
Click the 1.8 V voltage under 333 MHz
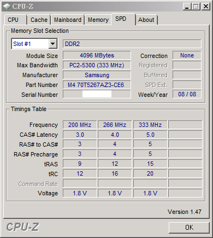[x=150, y=193]
